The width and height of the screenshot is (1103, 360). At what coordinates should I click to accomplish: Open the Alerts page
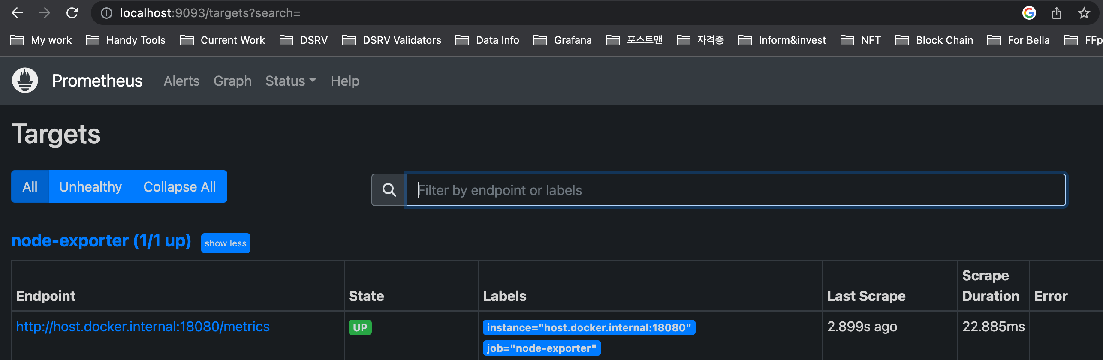[181, 81]
